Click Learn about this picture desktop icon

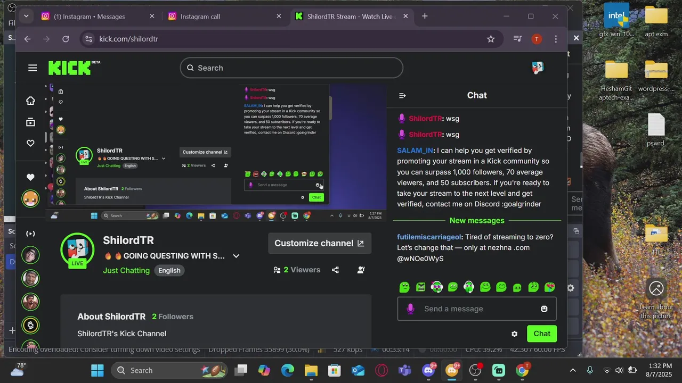[x=656, y=299]
